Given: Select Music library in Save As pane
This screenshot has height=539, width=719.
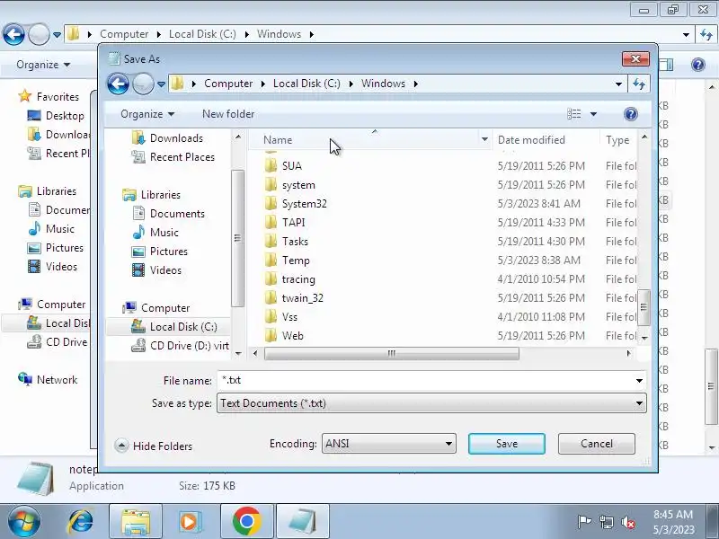Looking at the screenshot, I should [164, 233].
